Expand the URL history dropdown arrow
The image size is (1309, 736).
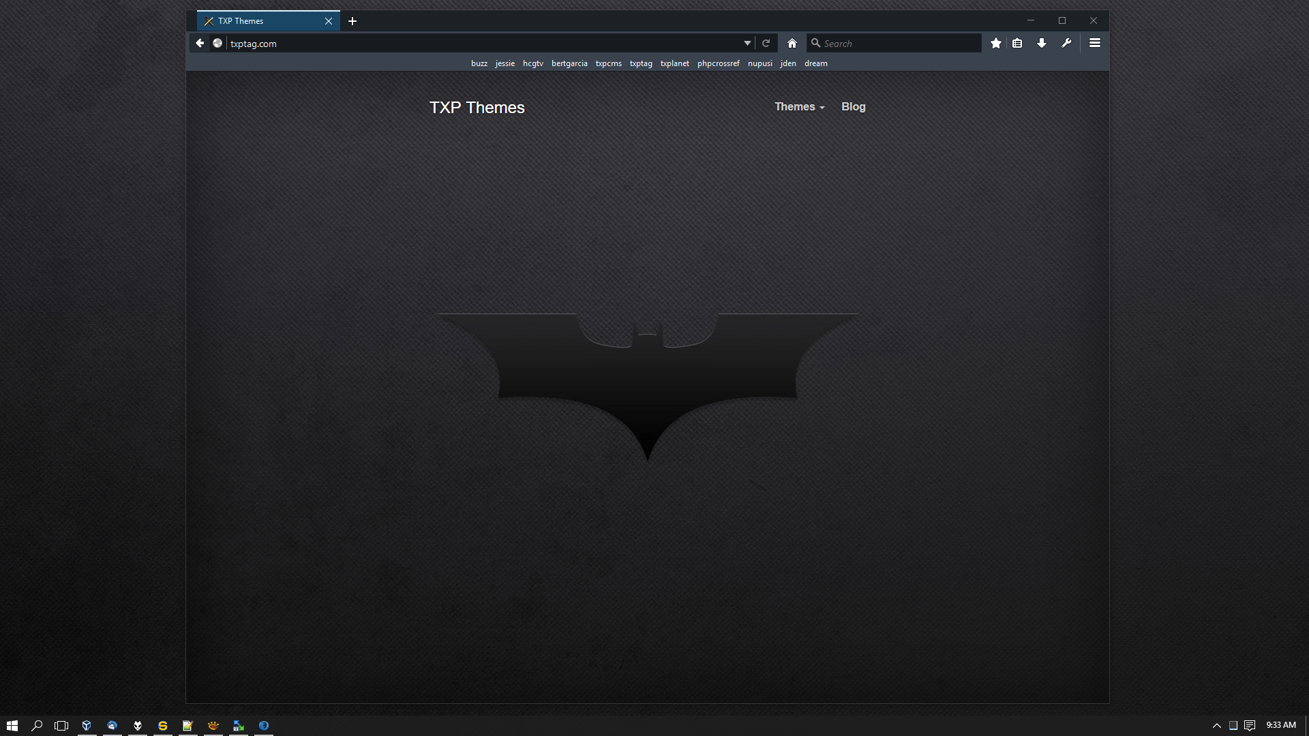tap(747, 43)
